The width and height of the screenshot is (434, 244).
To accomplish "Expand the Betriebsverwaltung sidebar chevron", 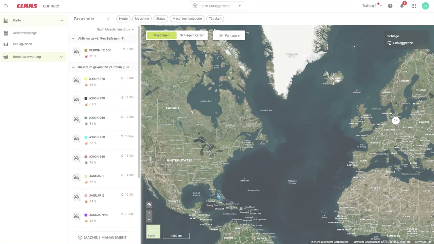I will [62, 57].
